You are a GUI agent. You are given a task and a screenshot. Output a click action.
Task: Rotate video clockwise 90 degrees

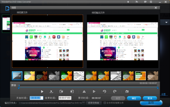115,92
